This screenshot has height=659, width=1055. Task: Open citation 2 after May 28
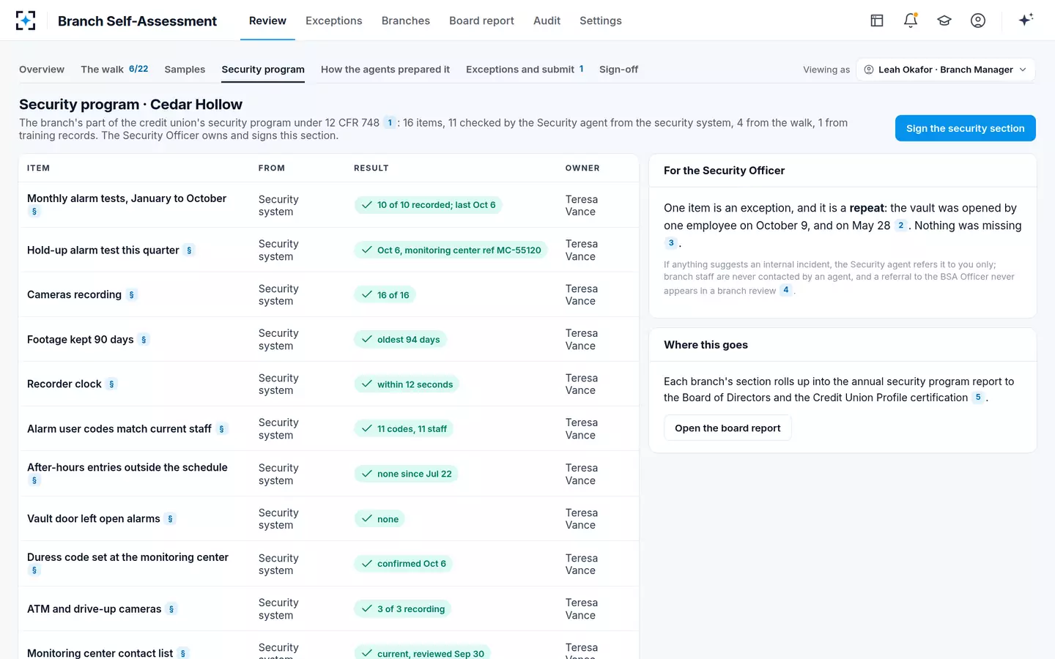(x=900, y=226)
